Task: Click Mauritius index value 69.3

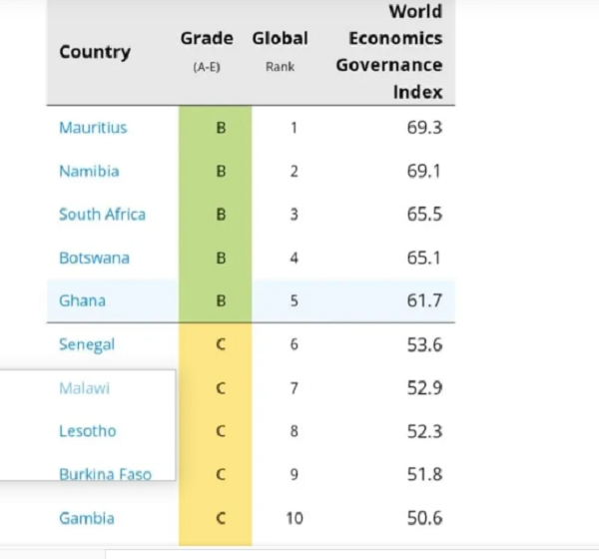Action: [x=421, y=128]
